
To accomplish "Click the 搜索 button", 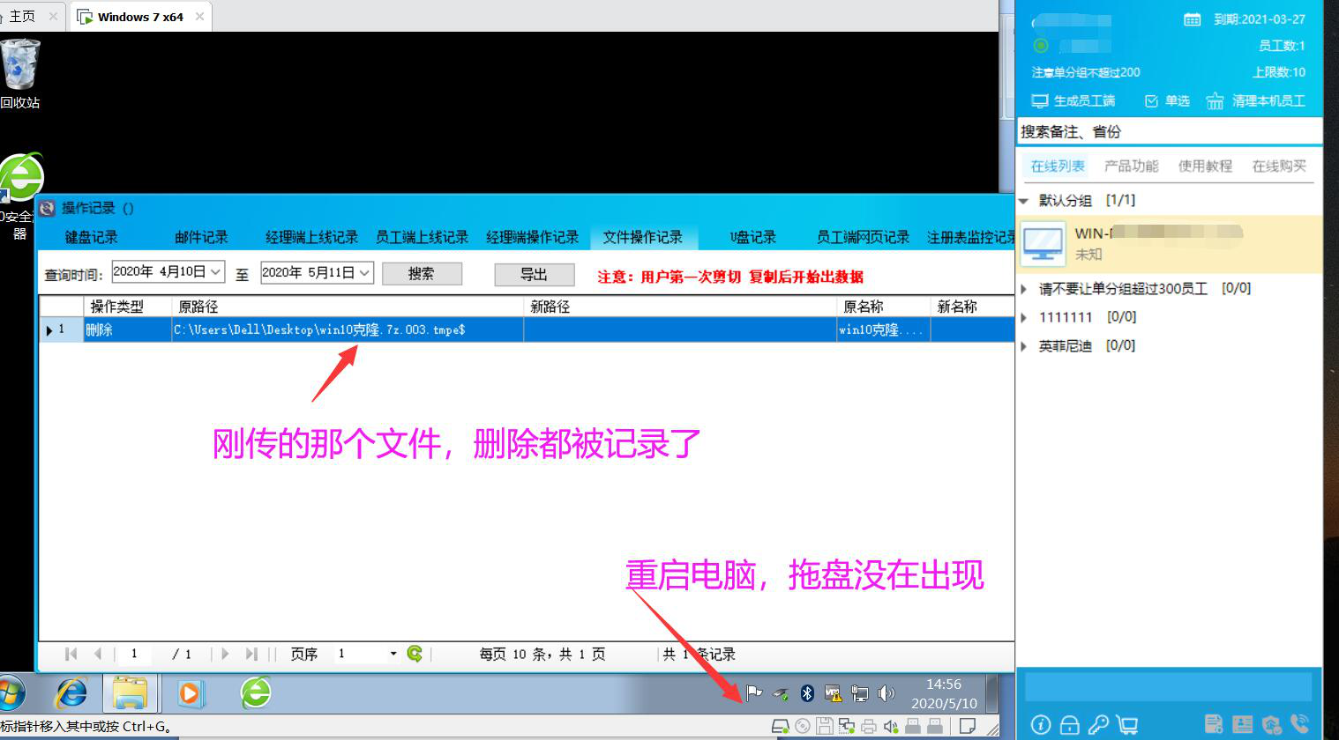I will tap(422, 274).
